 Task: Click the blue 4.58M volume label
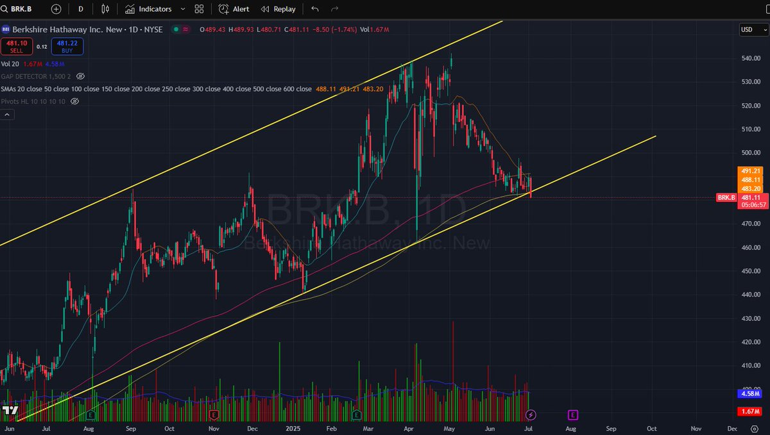tap(751, 395)
